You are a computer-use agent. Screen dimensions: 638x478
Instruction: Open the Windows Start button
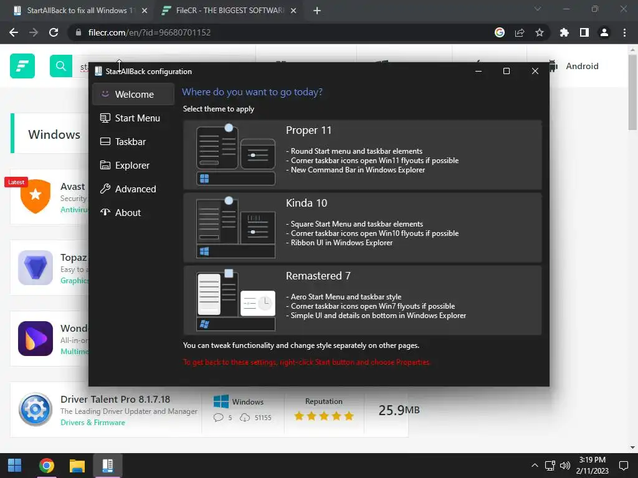pyautogui.click(x=15, y=466)
